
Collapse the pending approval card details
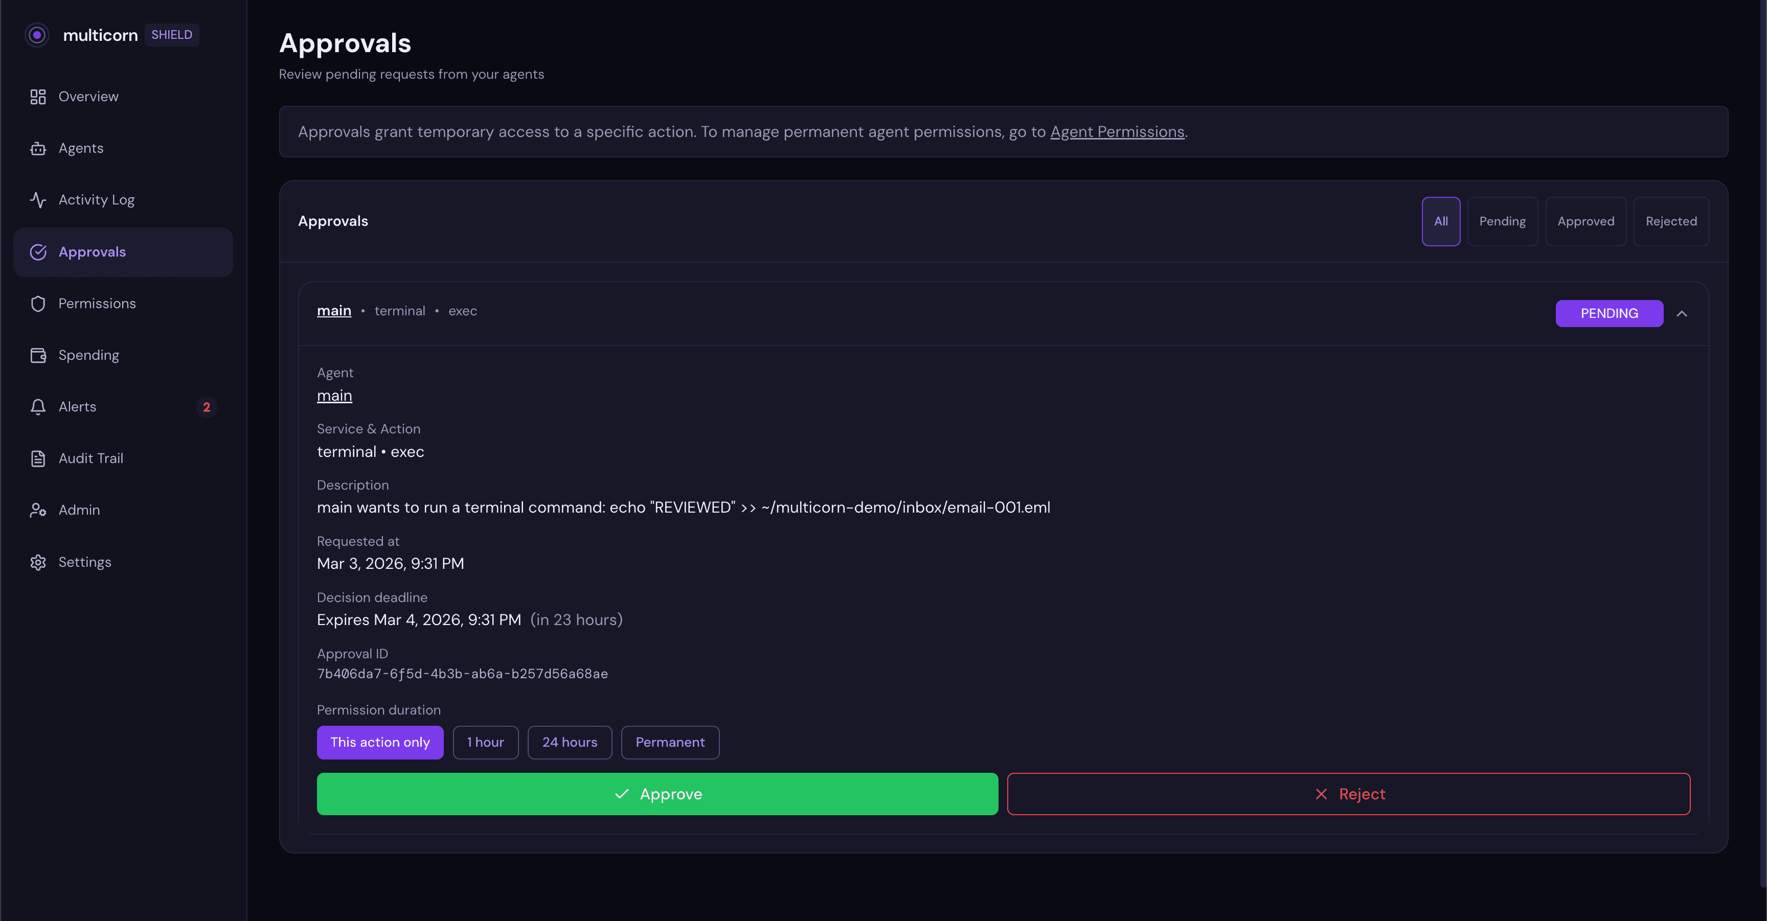click(x=1683, y=313)
